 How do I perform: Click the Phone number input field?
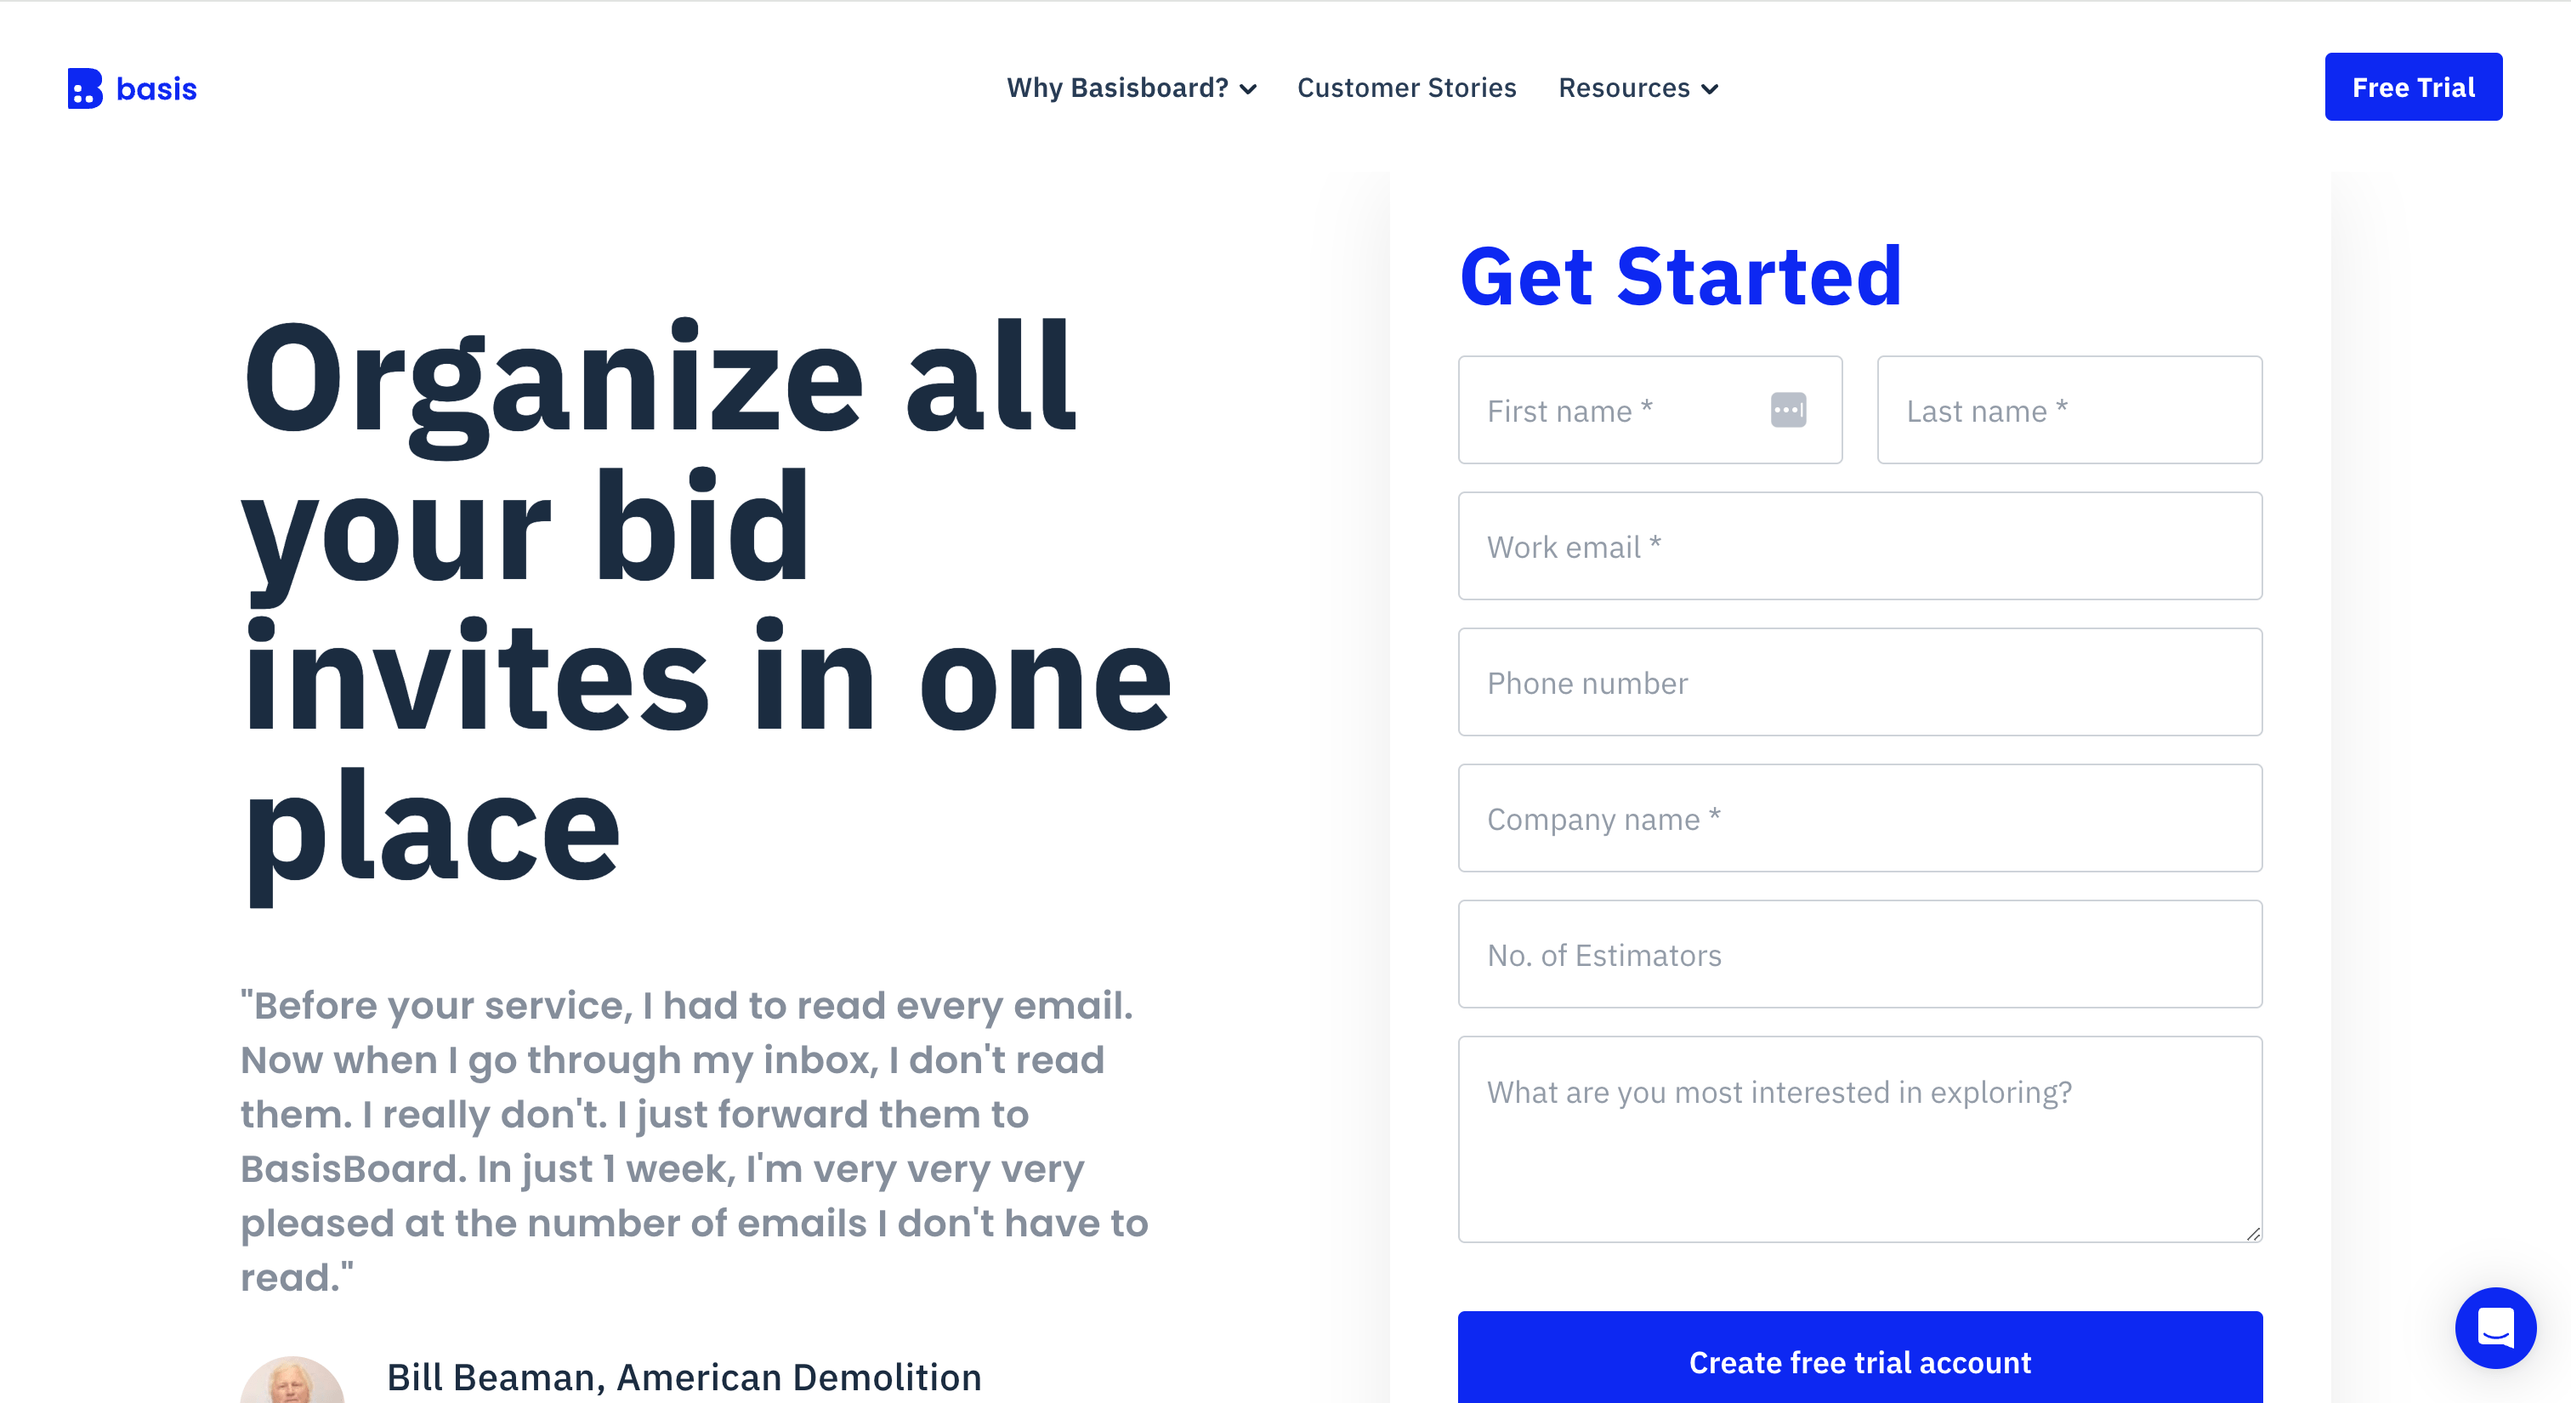1859,683
